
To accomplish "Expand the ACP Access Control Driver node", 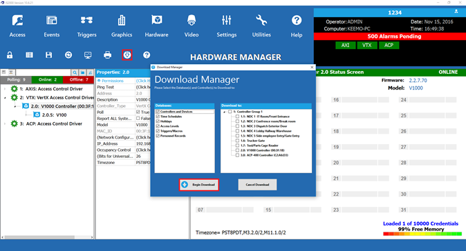I will click(5, 123).
